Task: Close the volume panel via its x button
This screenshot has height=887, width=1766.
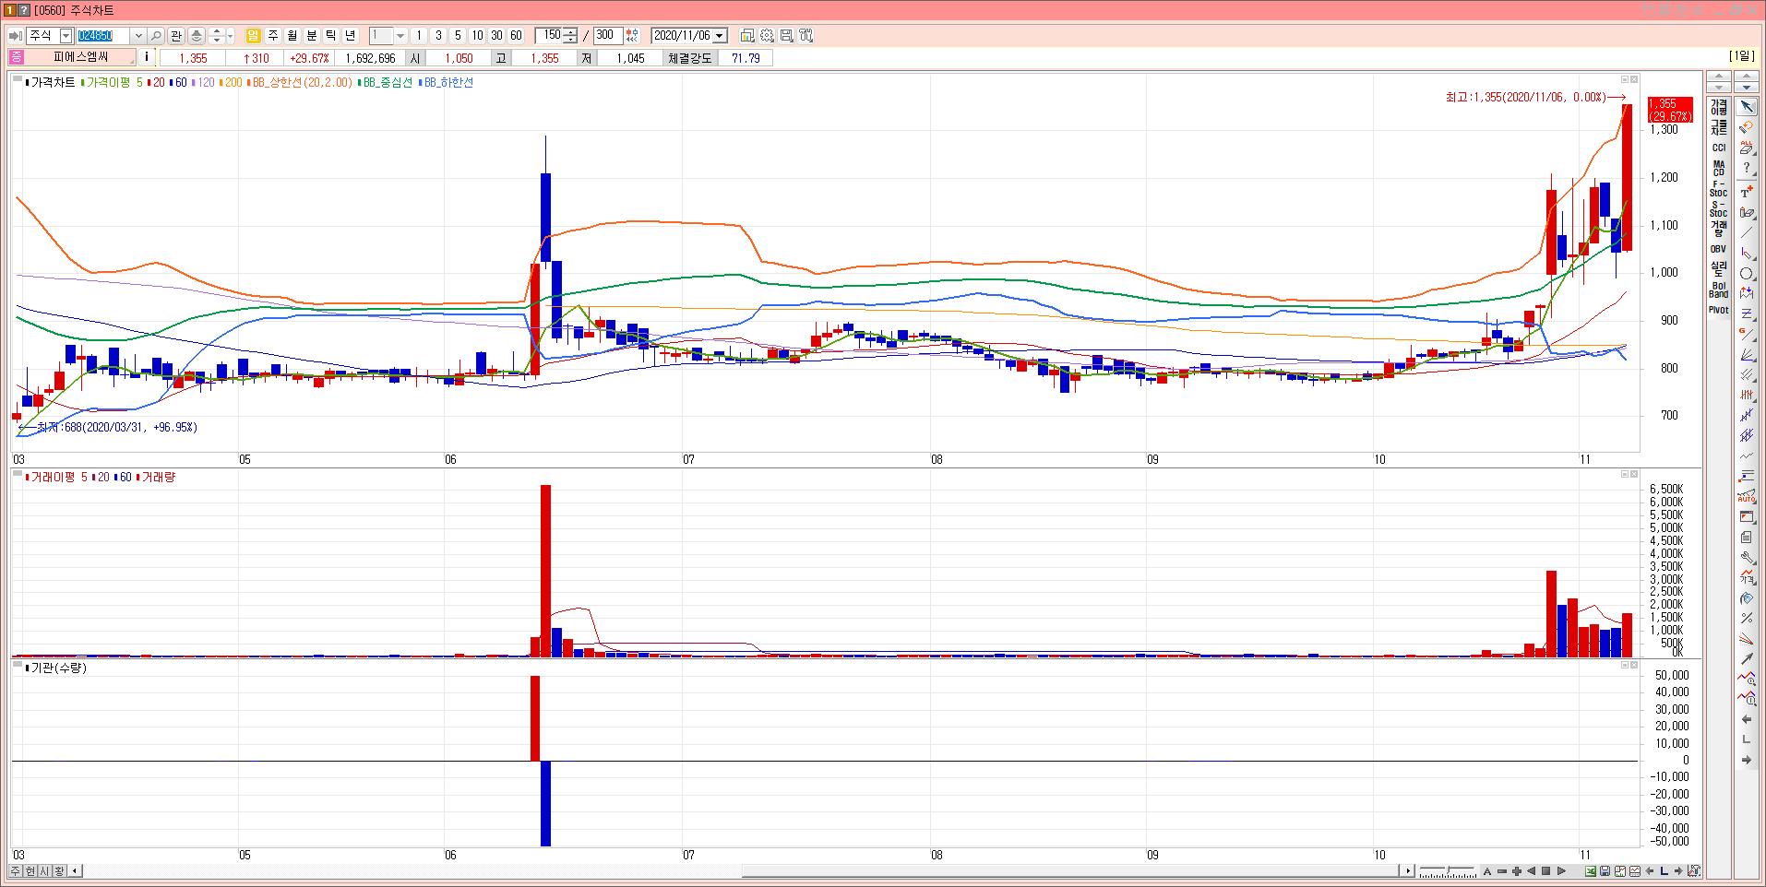Action: coord(1634,474)
